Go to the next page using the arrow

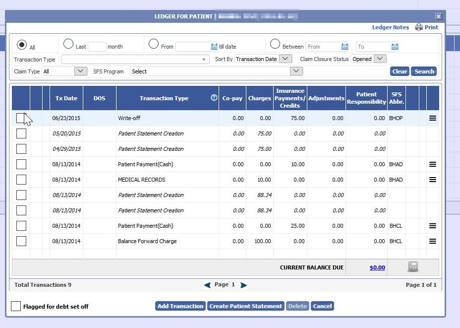click(x=243, y=284)
